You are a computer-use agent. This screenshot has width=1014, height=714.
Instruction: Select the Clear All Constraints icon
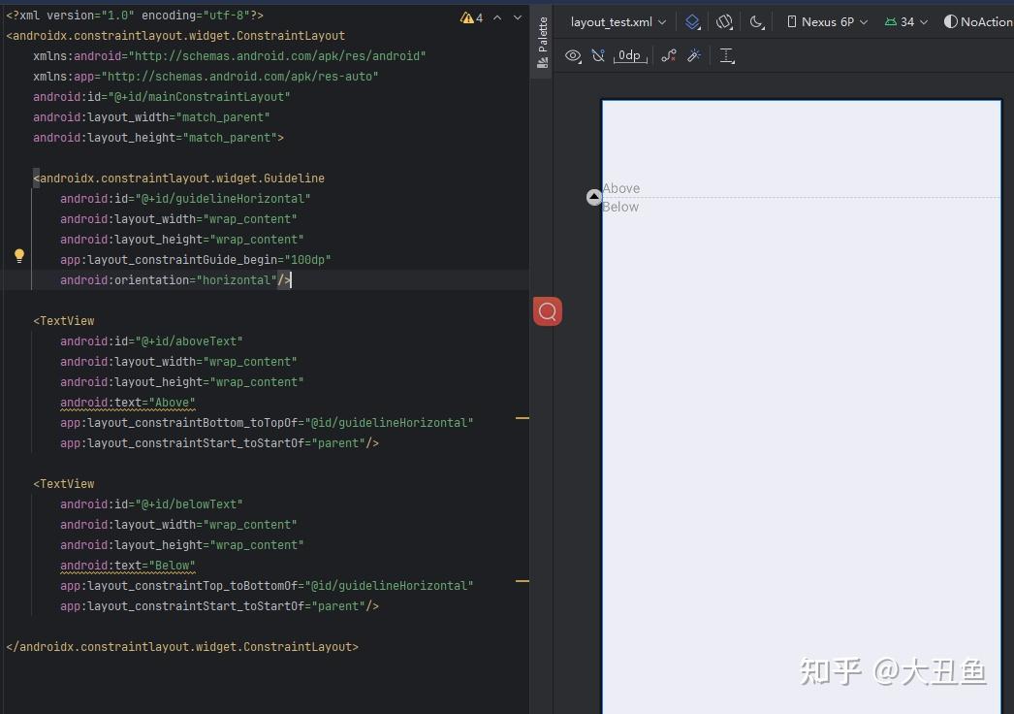click(668, 55)
